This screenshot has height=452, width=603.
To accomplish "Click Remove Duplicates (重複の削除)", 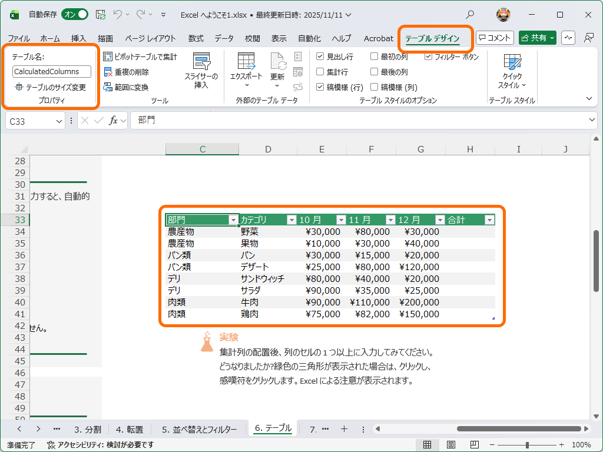I will click(x=127, y=72).
